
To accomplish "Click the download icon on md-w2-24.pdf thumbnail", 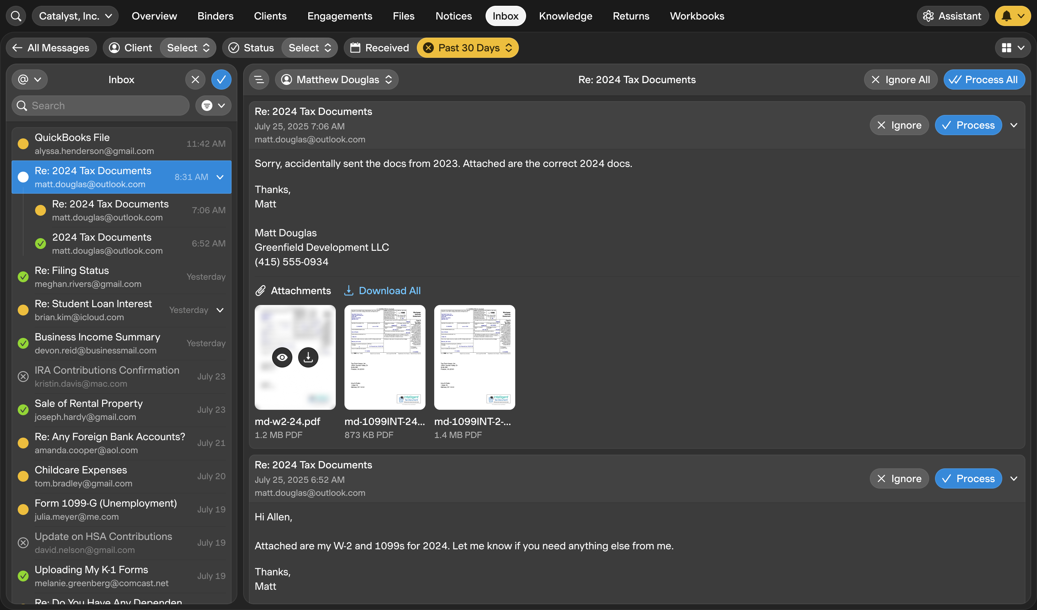I will point(308,357).
